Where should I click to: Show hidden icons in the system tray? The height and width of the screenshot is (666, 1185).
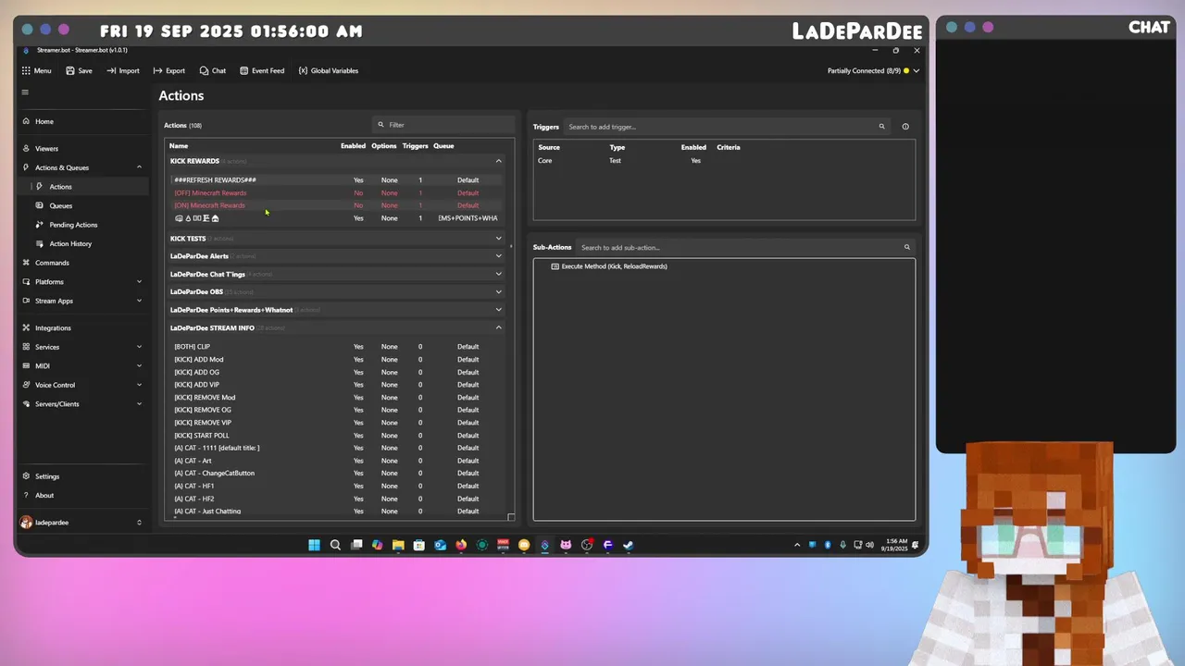[x=797, y=545]
